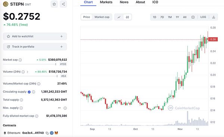The width and height of the screenshot is (224, 137).
Task: Click the 5,372,142,363 GMT total supply
Action: 54,100
